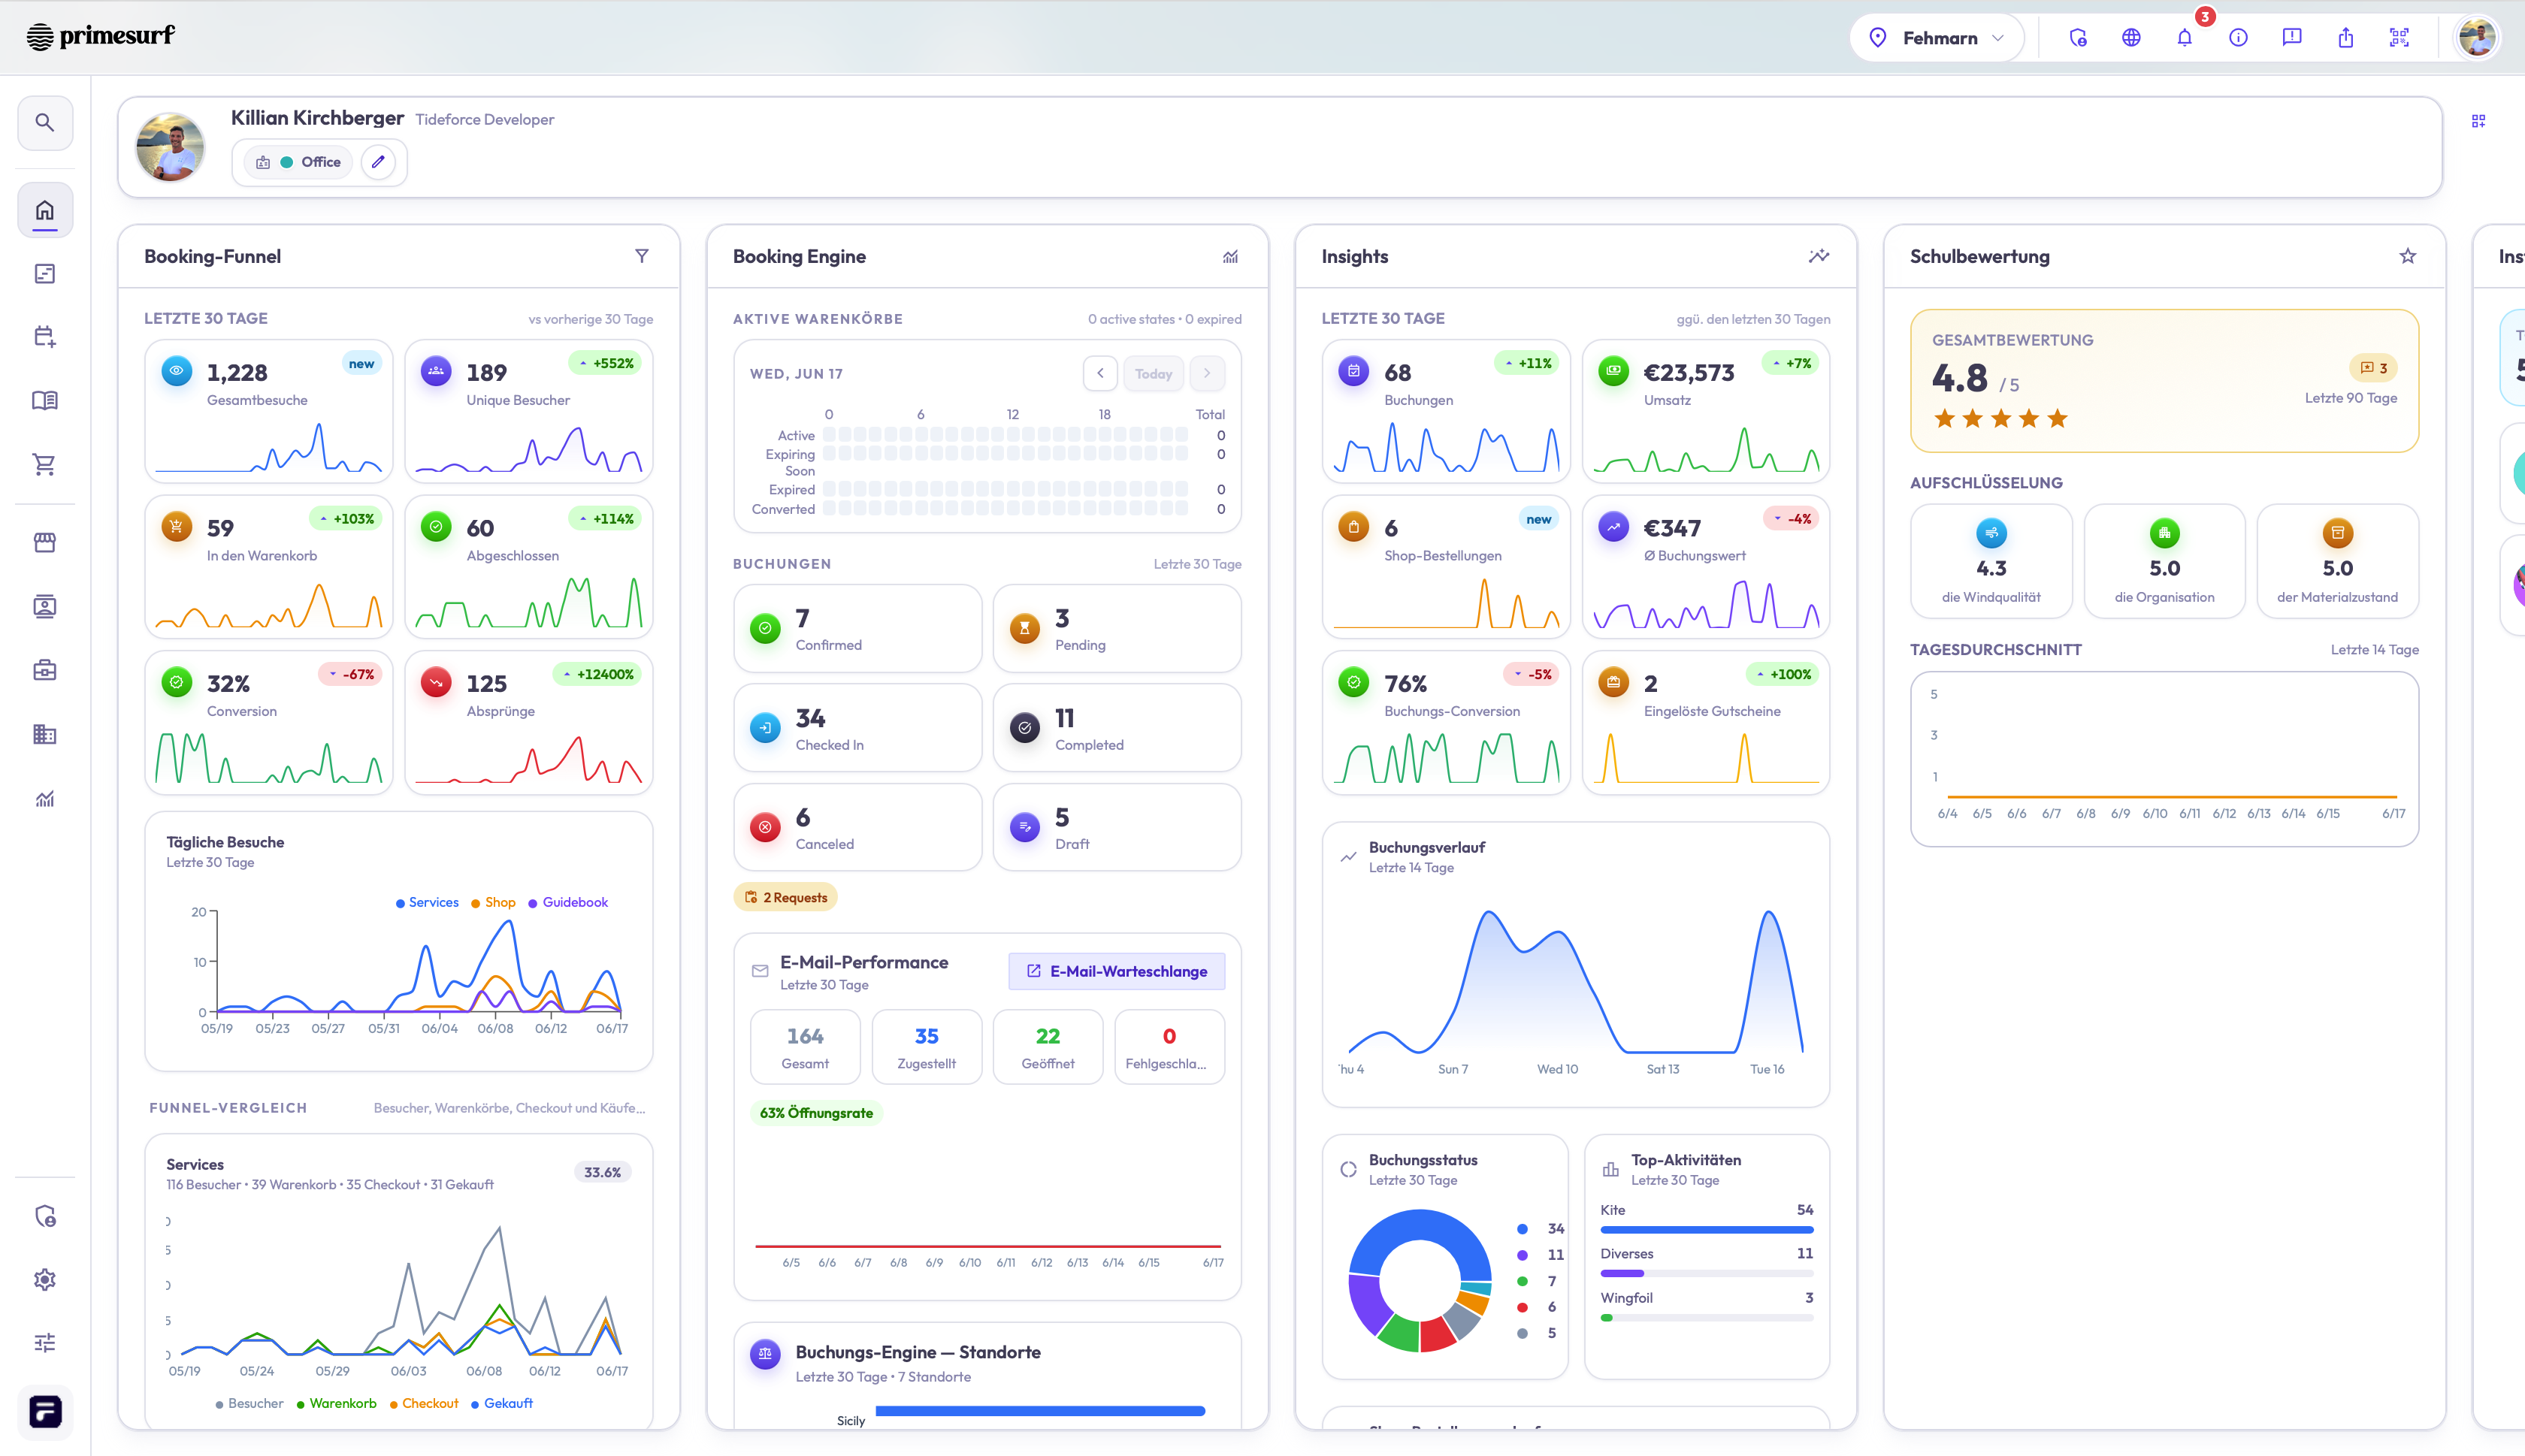Open the notifications bell icon
Screen dimensions: 2525x1456
(x=2184, y=38)
